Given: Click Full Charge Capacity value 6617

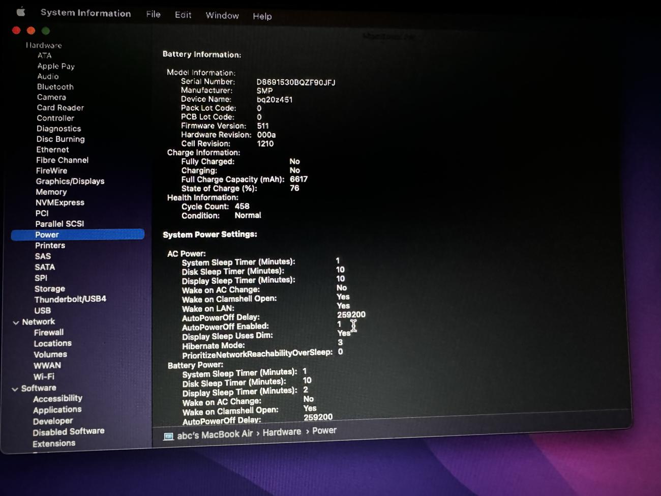Looking at the screenshot, I should pyautogui.click(x=298, y=180).
